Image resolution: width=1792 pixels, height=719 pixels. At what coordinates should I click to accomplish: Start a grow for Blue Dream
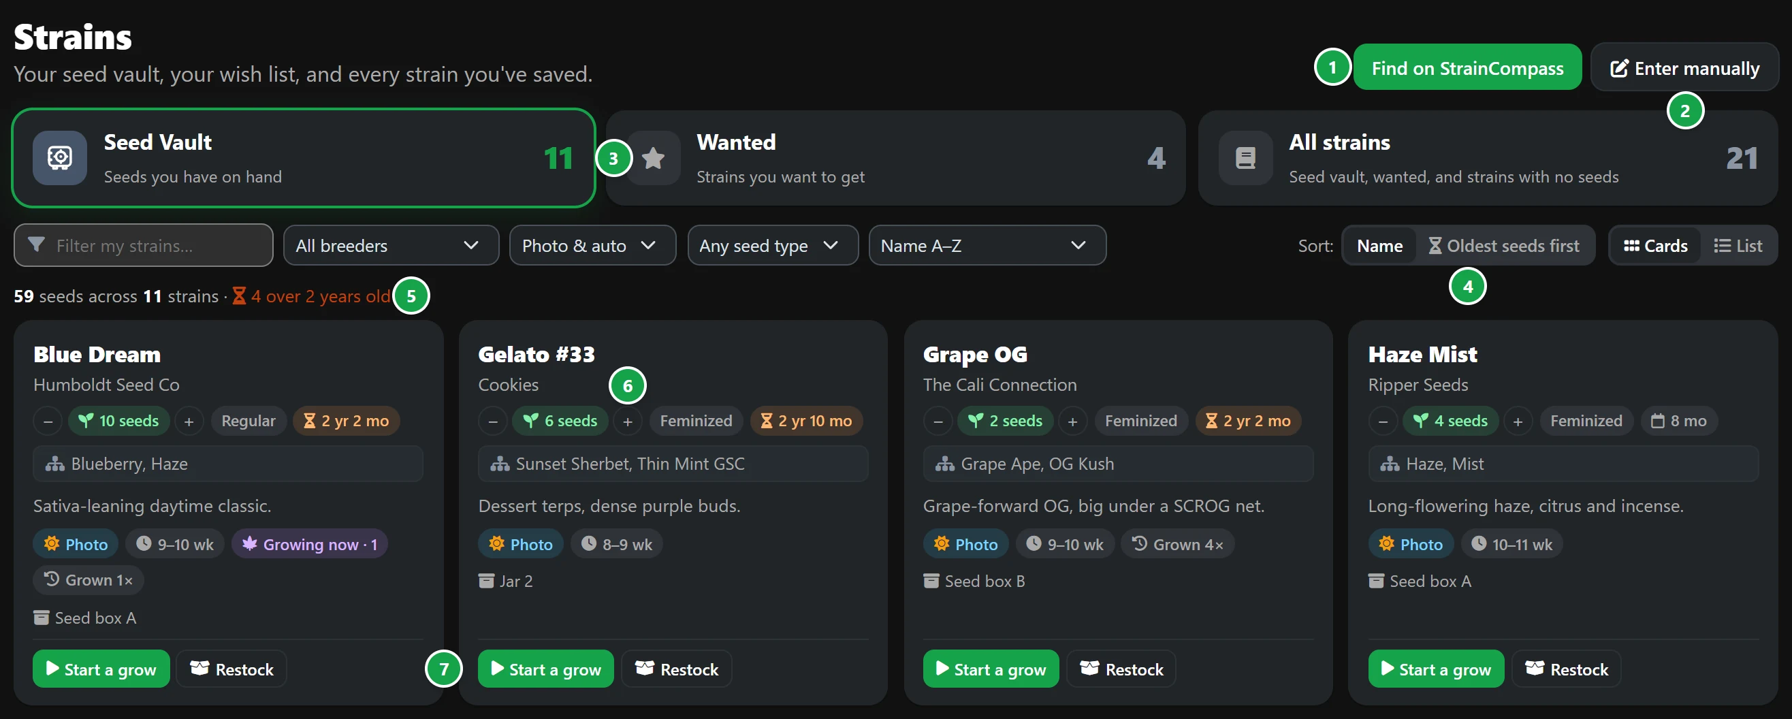101,669
